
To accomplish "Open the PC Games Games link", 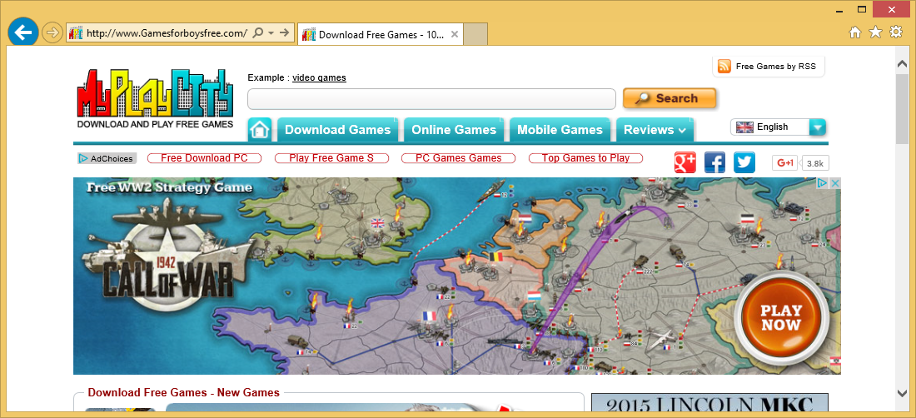I will [459, 158].
